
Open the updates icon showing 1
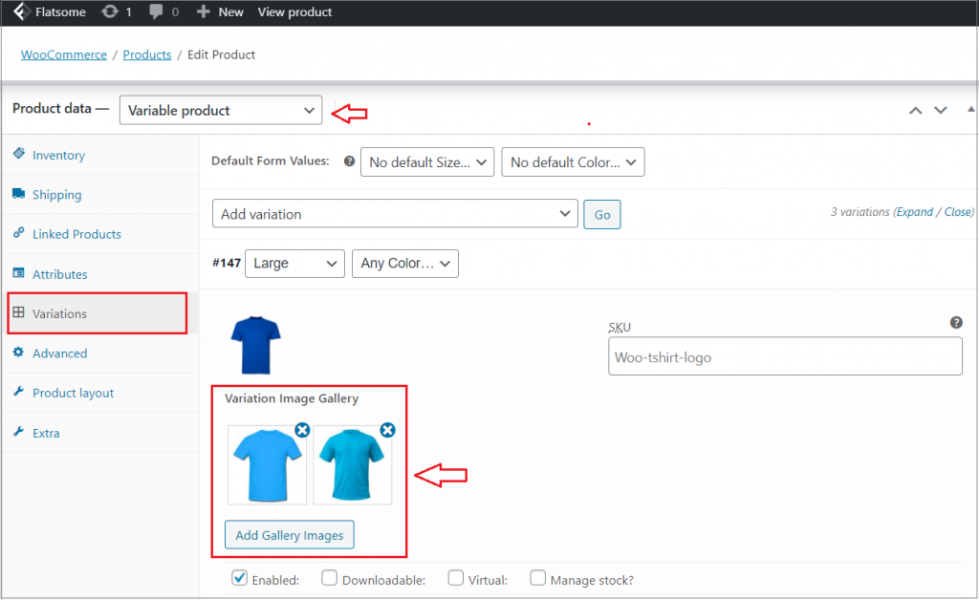pyautogui.click(x=110, y=11)
